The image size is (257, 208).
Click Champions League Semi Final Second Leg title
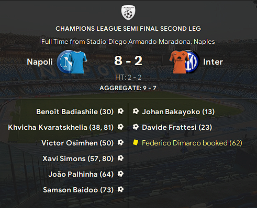pyautogui.click(x=128, y=29)
